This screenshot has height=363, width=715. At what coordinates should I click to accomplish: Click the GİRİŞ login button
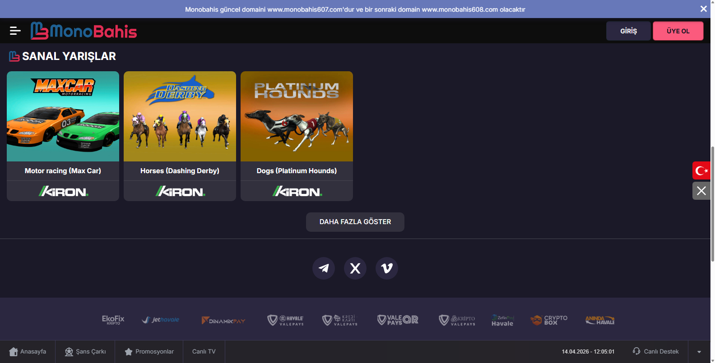[628, 31]
